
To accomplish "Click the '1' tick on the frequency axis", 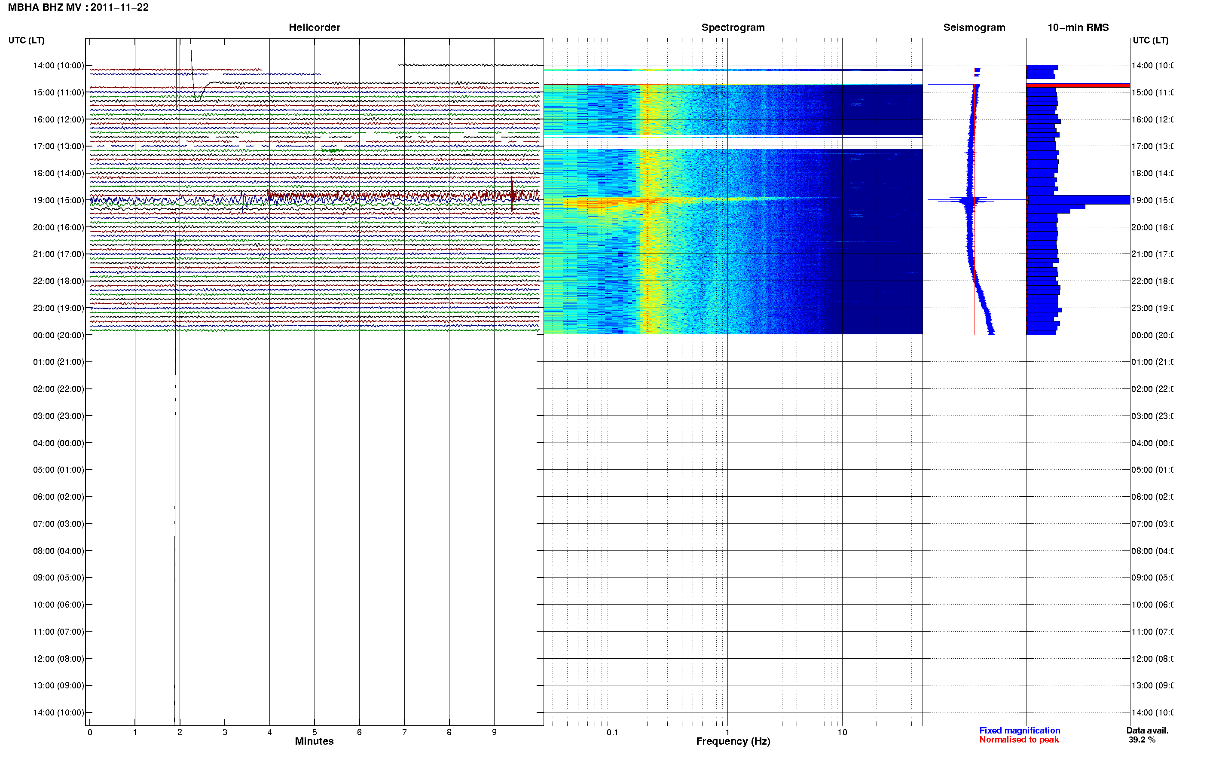I will 727,733.
